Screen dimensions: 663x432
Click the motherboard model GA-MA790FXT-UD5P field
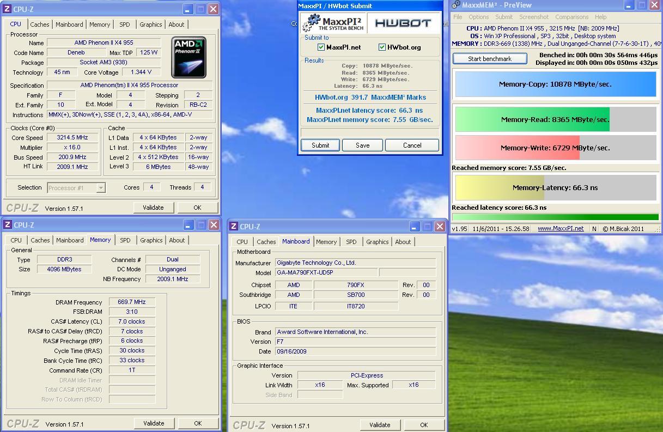point(326,272)
